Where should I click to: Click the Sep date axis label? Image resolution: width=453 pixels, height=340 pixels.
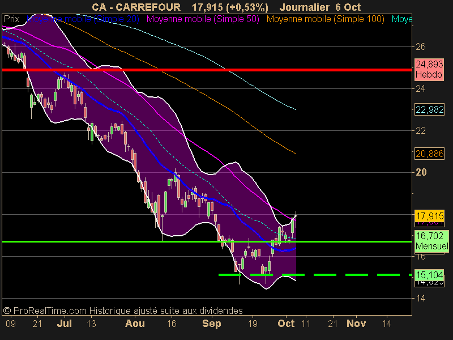click(212, 323)
